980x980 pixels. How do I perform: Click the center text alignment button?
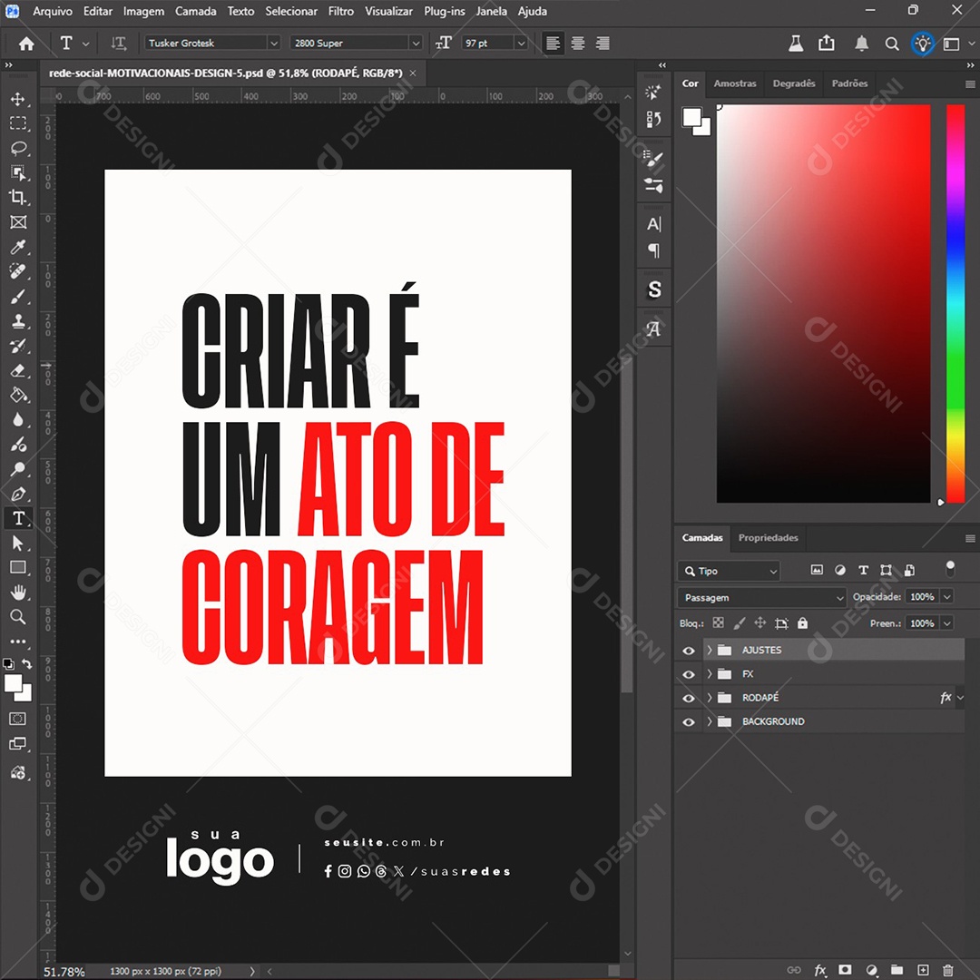[577, 44]
